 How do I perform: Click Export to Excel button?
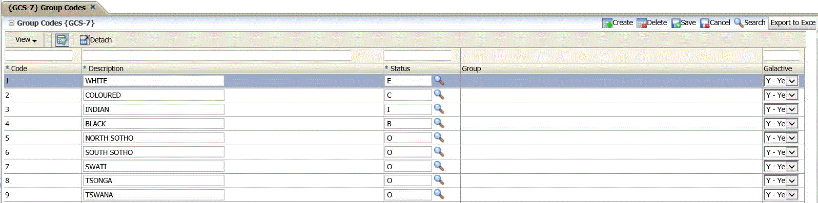click(x=792, y=23)
